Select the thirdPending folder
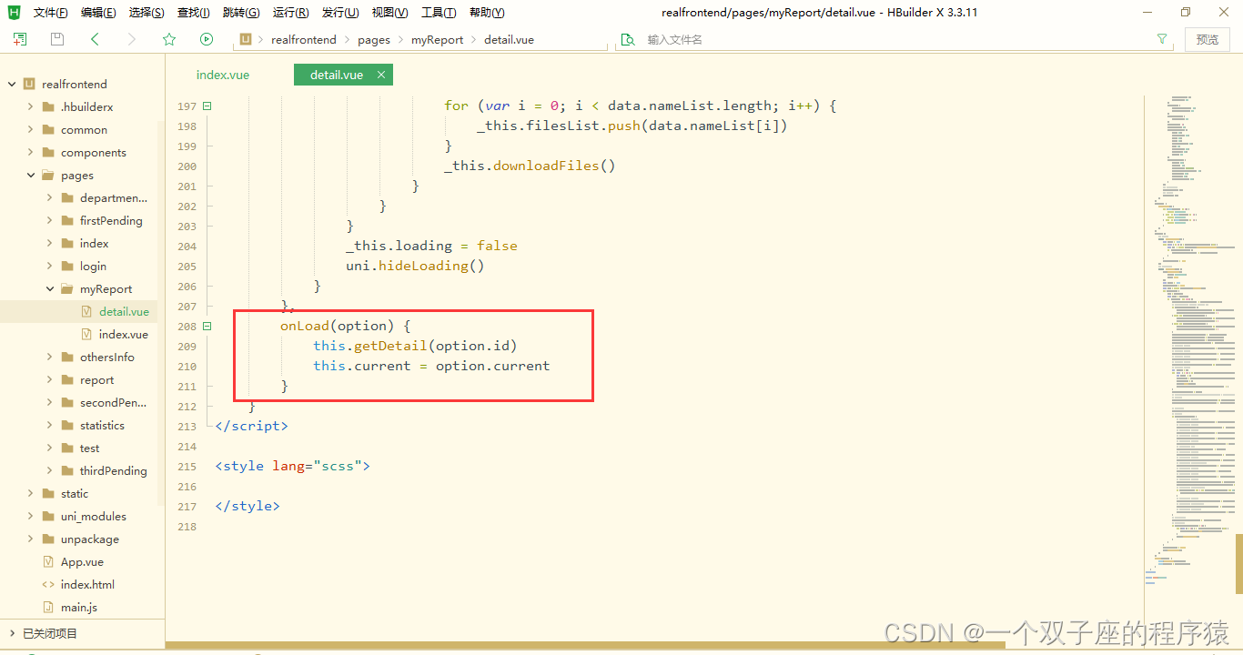The width and height of the screenshot is (1243, 655). [113, 470]
